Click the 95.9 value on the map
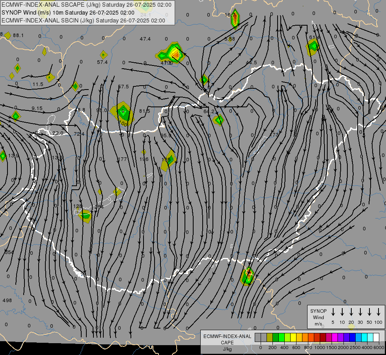The image size is (386, 355). pos(166,136)
